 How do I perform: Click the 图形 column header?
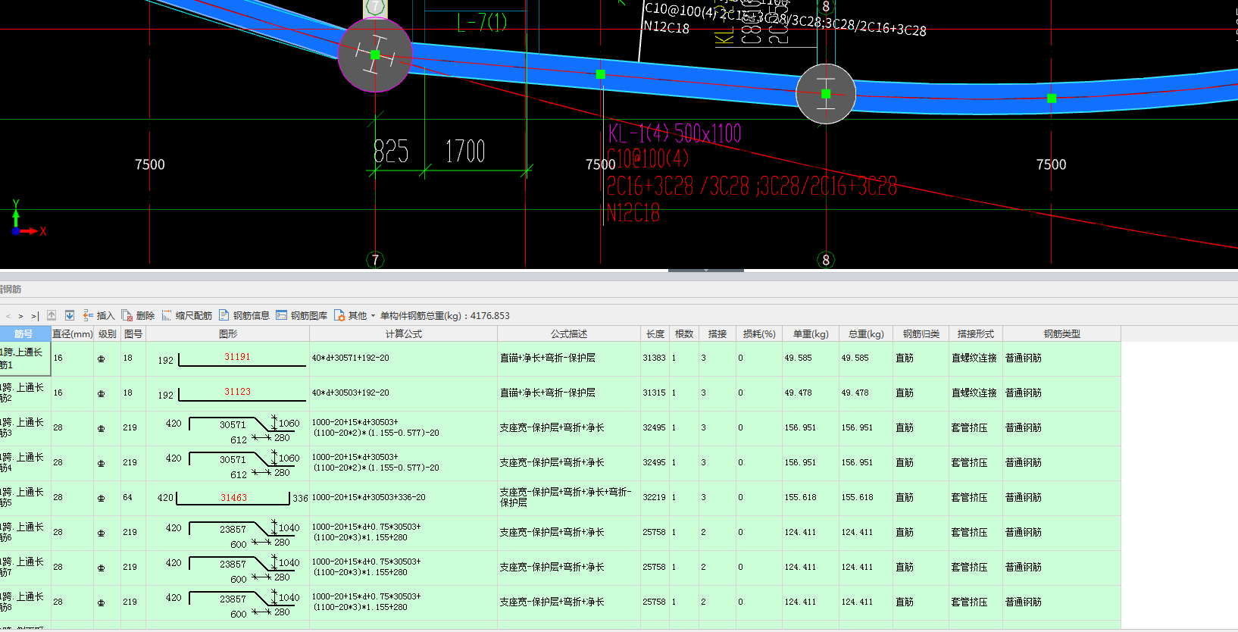(228, 334)
